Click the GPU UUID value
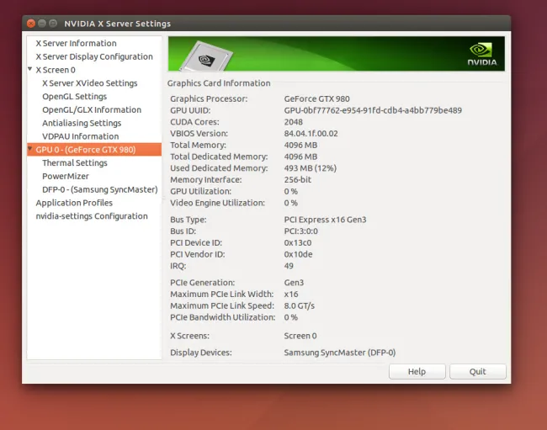 (x=373, y=110)
